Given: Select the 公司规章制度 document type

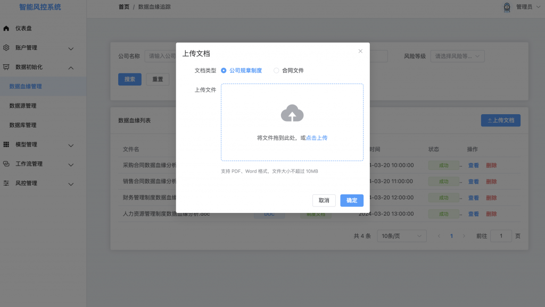Looking at the screenshot, I should [225, 70].
